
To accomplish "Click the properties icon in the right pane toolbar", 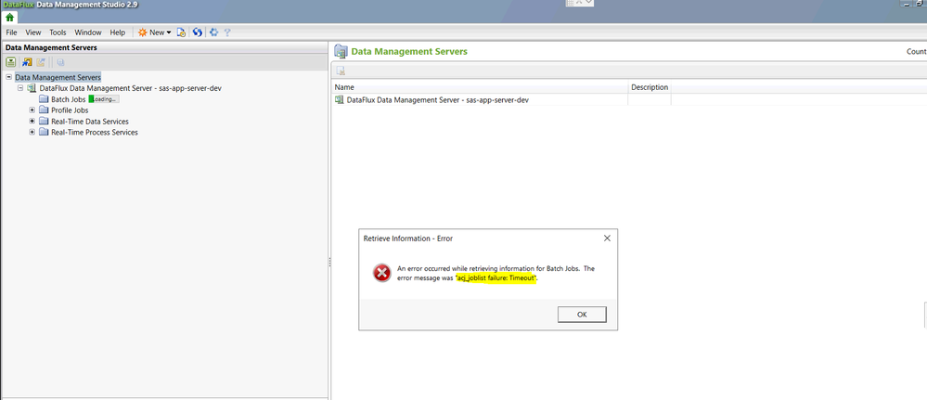I will tap(341, 71).
